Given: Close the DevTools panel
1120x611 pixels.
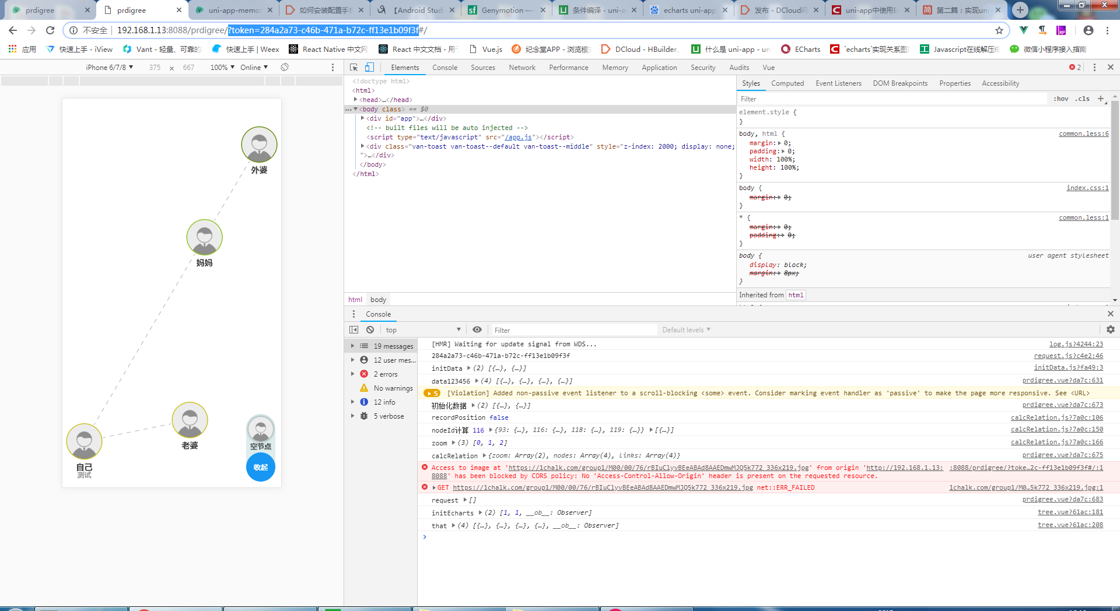Looking at the screenshot, I should click(1111, 68).
